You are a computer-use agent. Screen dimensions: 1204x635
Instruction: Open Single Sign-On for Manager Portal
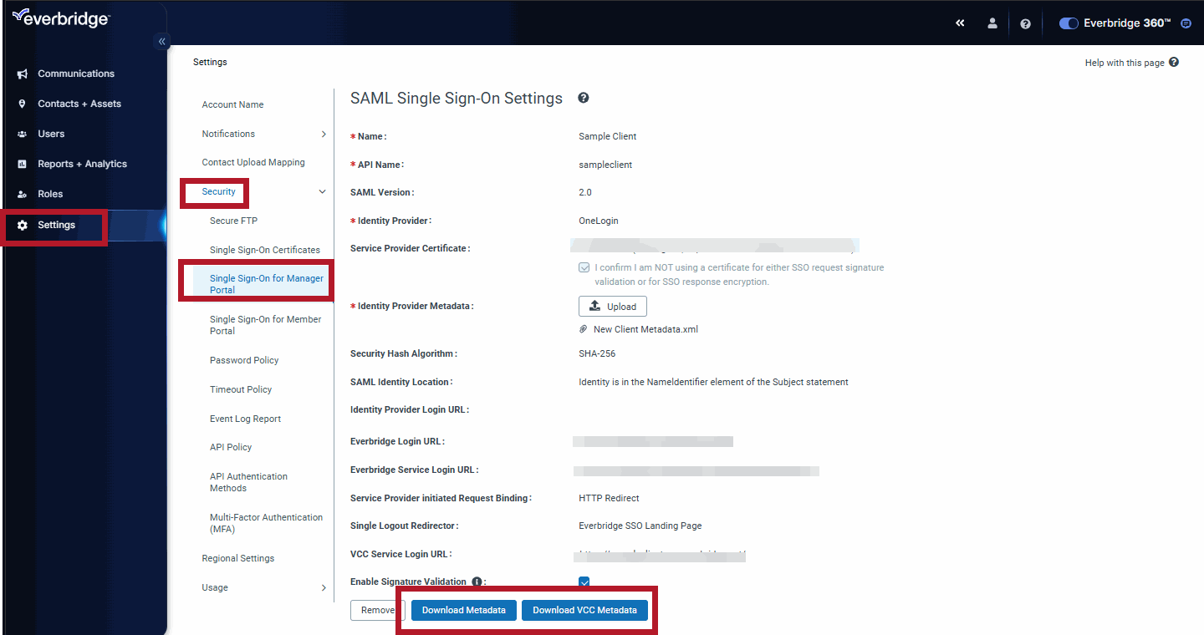(x=267, y=284)
